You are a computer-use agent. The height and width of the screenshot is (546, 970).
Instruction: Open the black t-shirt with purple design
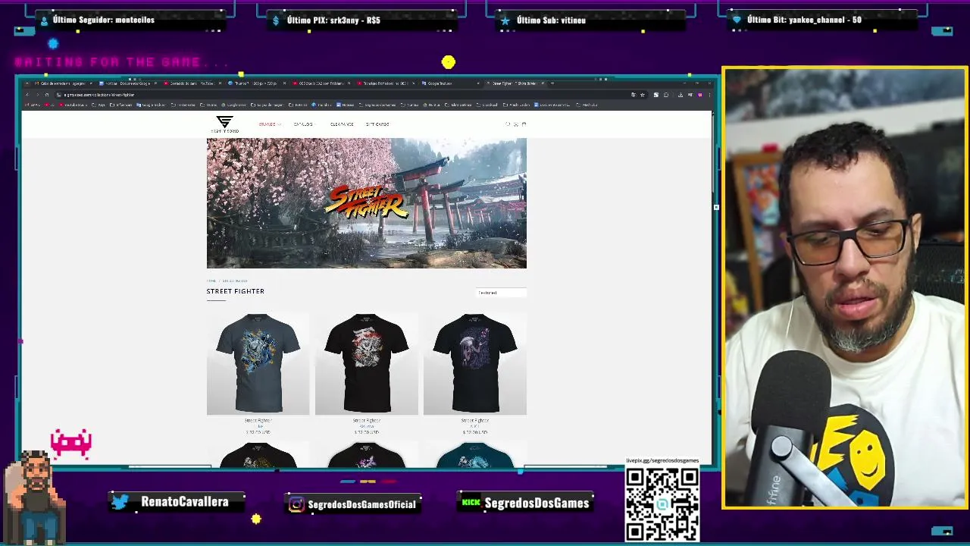tap(475, 364)
